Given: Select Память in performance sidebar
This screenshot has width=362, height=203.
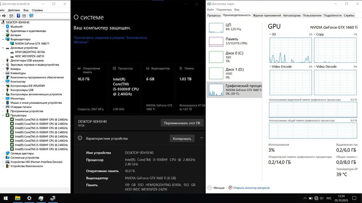Looking at the screenshot, I should pyautogui.click(x=234, y=41).
